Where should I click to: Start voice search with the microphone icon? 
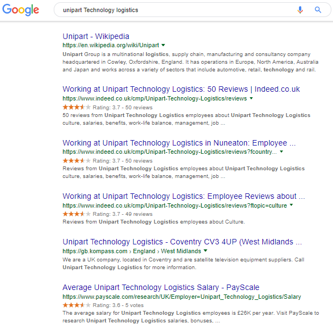click(300, 10)
